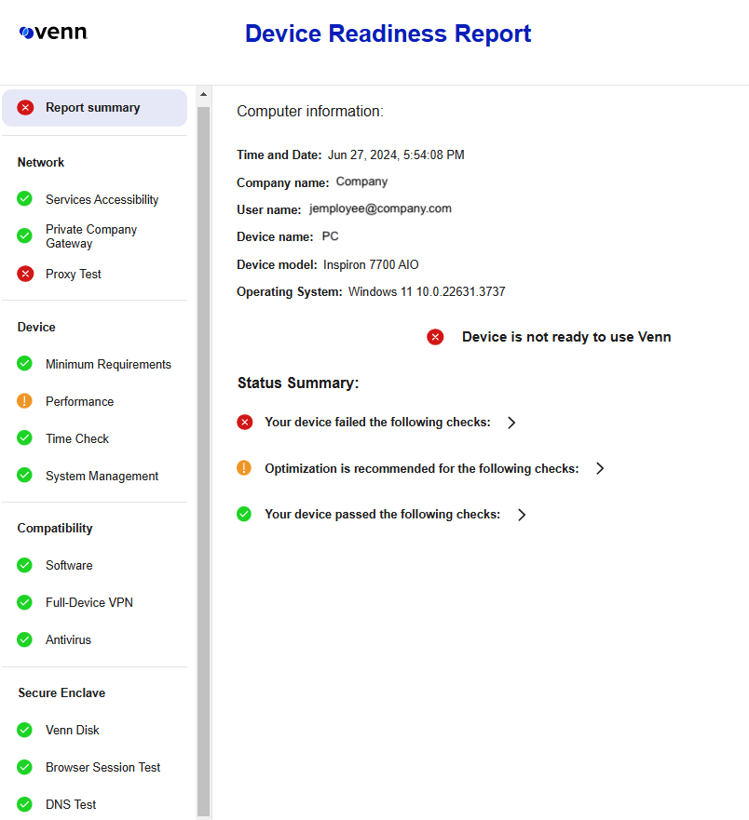Image resolution: width=749 pixels, height=820 pixels.
Task: Click 'Device is not ready to use Venn' text
Action: click(566, 337)
